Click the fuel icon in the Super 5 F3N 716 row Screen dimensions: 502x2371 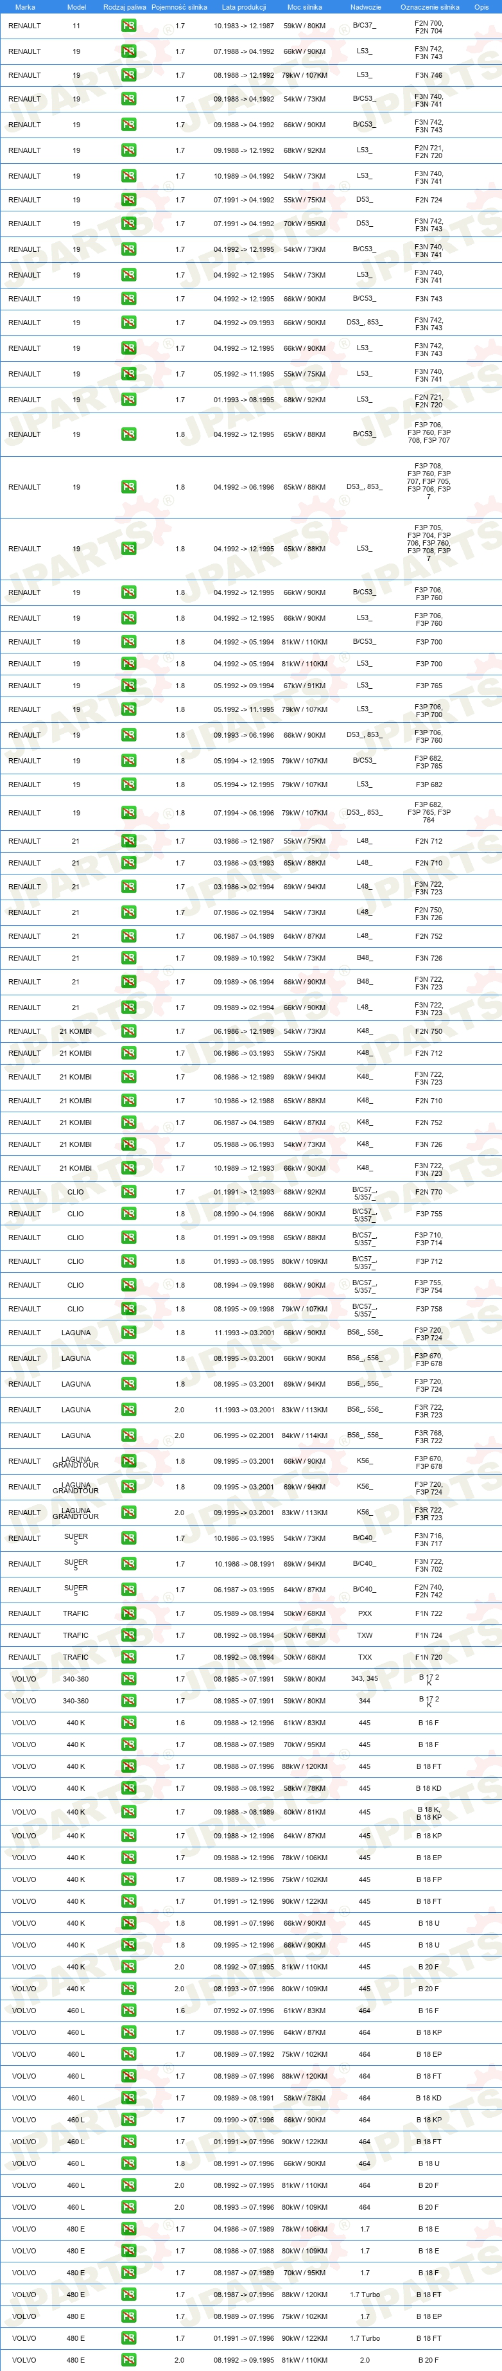coord(129,1538)
